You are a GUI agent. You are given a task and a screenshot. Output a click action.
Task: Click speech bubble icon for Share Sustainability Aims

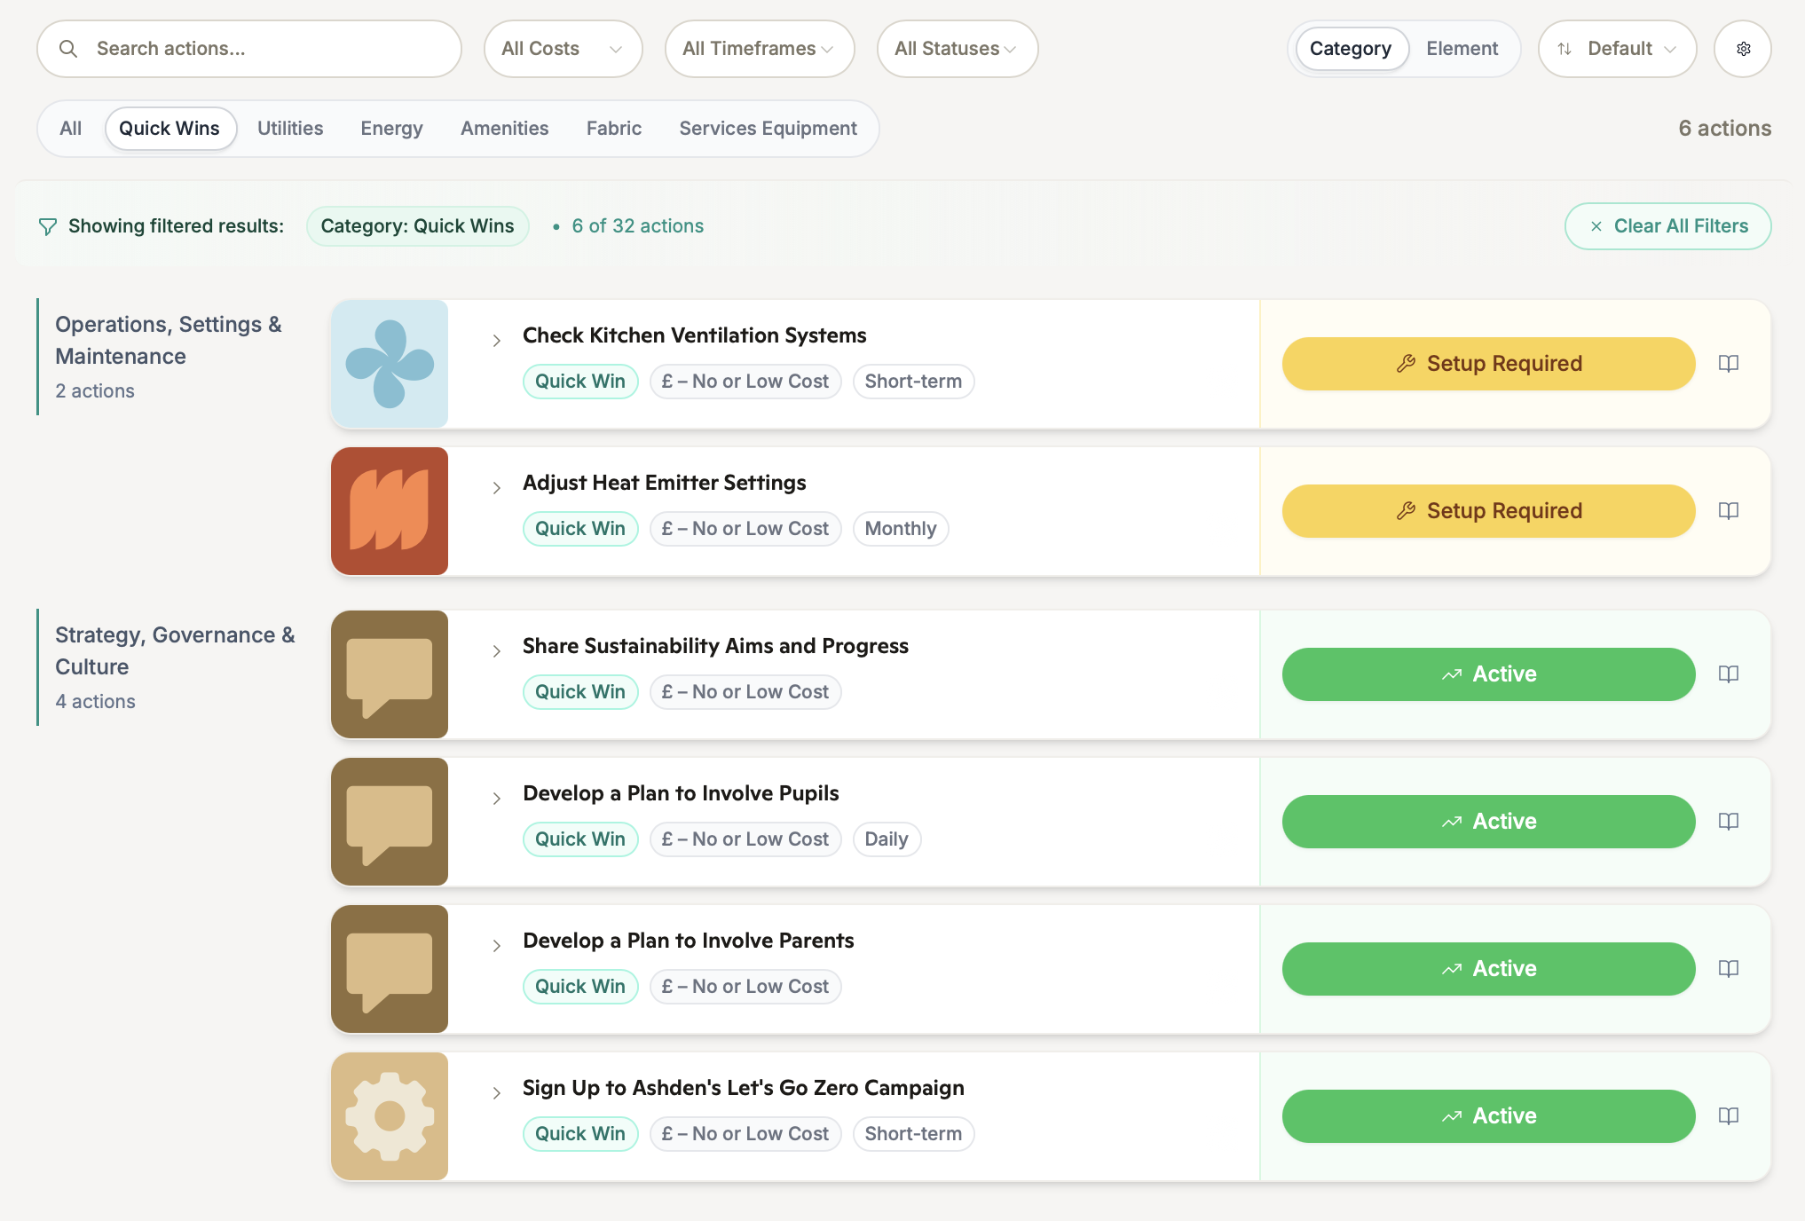pos(390,674)
